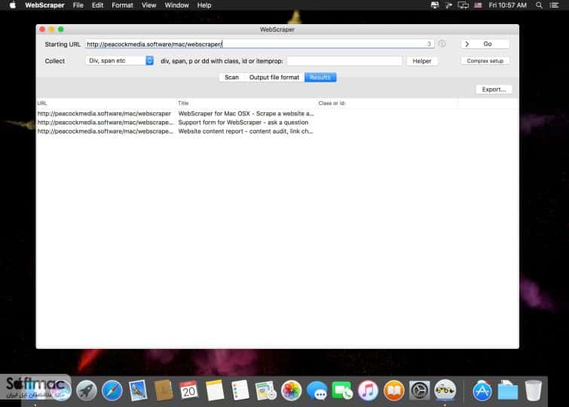Click the info icon beside the URL field
This screenshot has height=407, width=569.
(442, 44)
